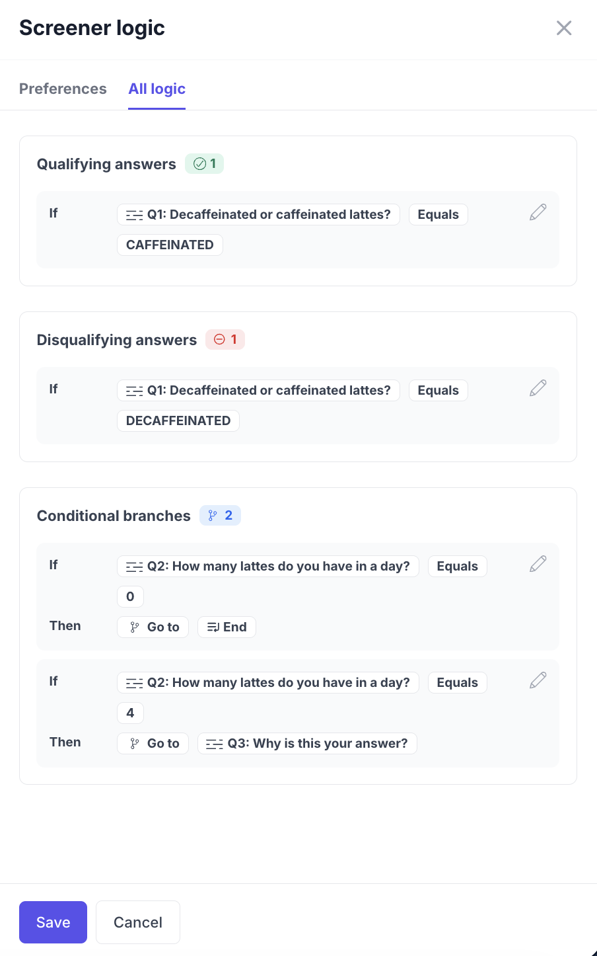597x956 pixels.
Task: Edit the CAFFEINATED qualifying rule pencil icon
Action: (538, 212)
